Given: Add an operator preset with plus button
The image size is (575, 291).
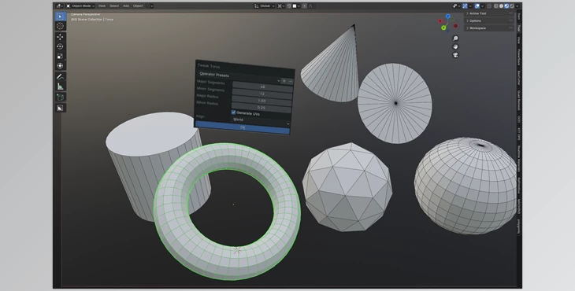Looking at the screenshot, I should point(284,80).
